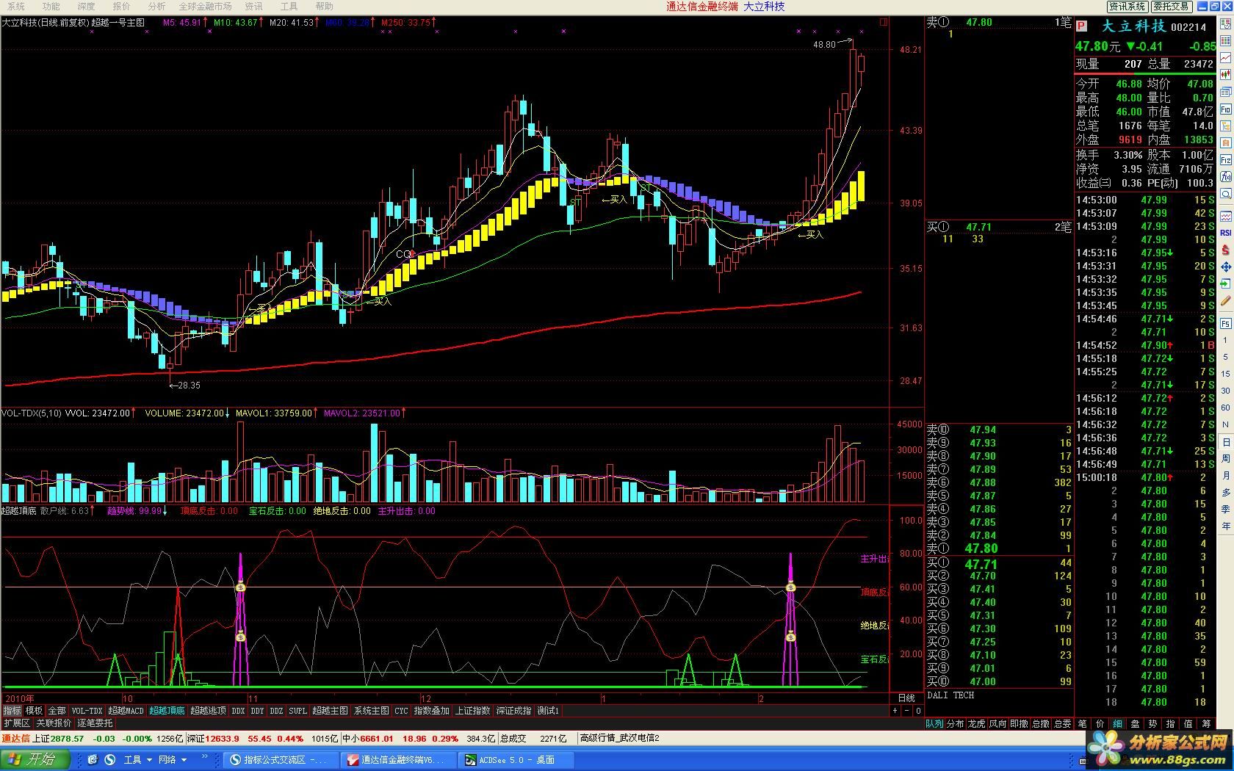Select the 多 multi-day period

point(1226,492)
